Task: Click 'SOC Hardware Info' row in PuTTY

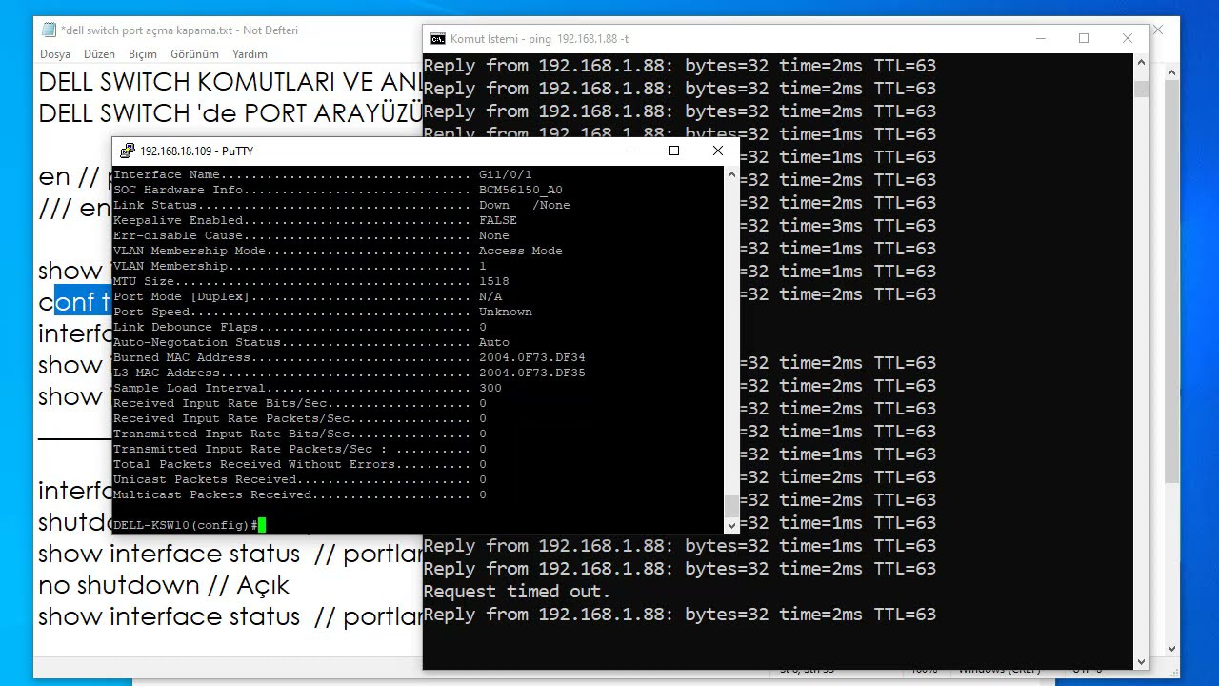Action: (337, 190)
